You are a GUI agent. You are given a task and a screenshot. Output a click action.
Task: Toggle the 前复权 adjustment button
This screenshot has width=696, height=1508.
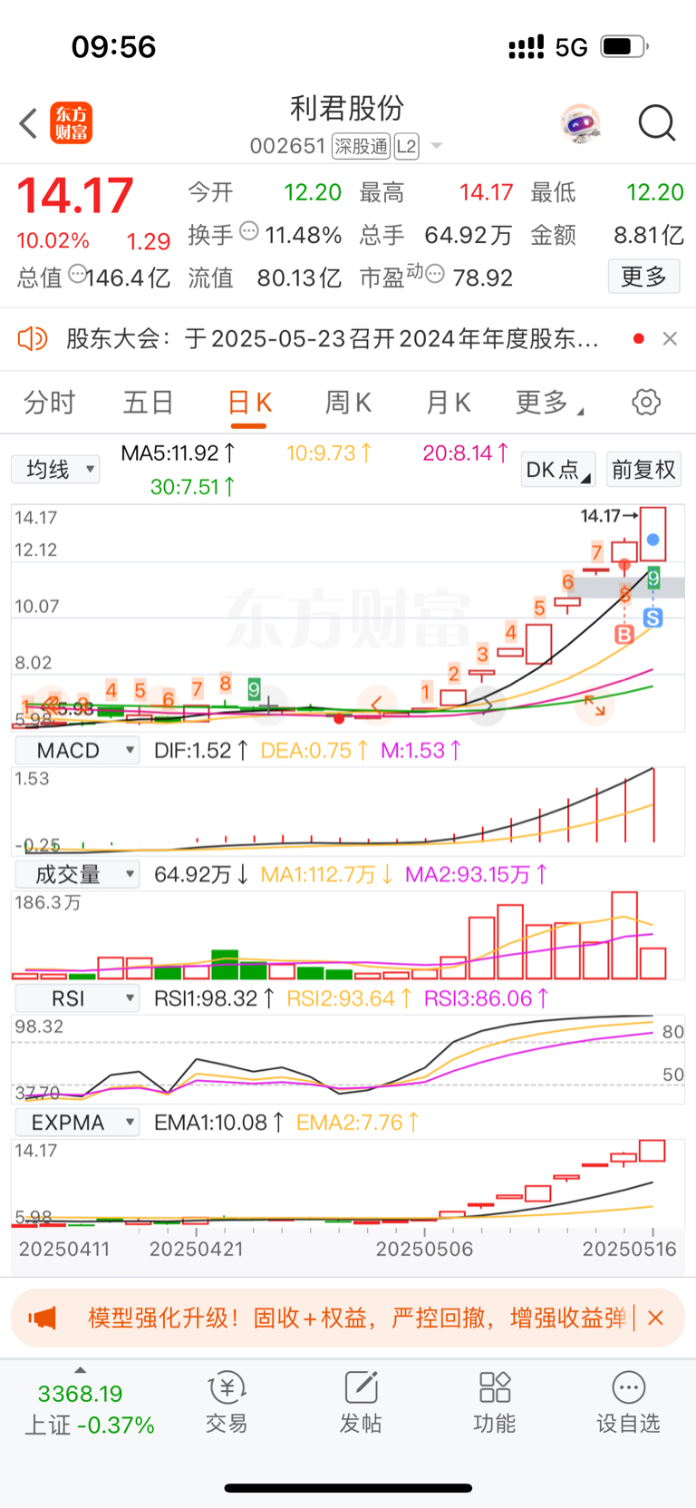643,470
